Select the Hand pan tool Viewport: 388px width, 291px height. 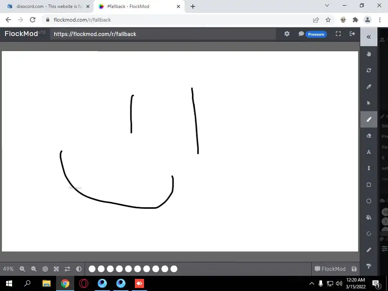click(369, 54)
